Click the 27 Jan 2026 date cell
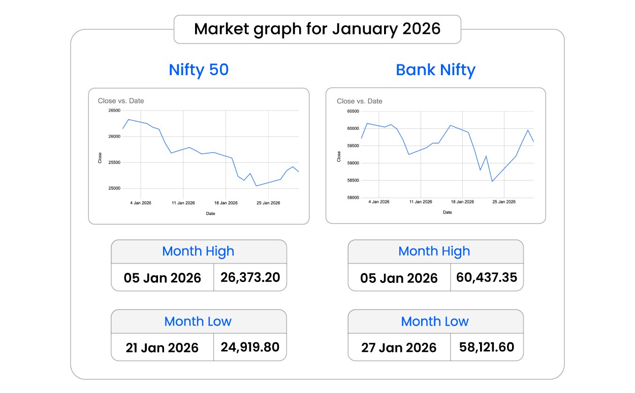 (399, 348)
